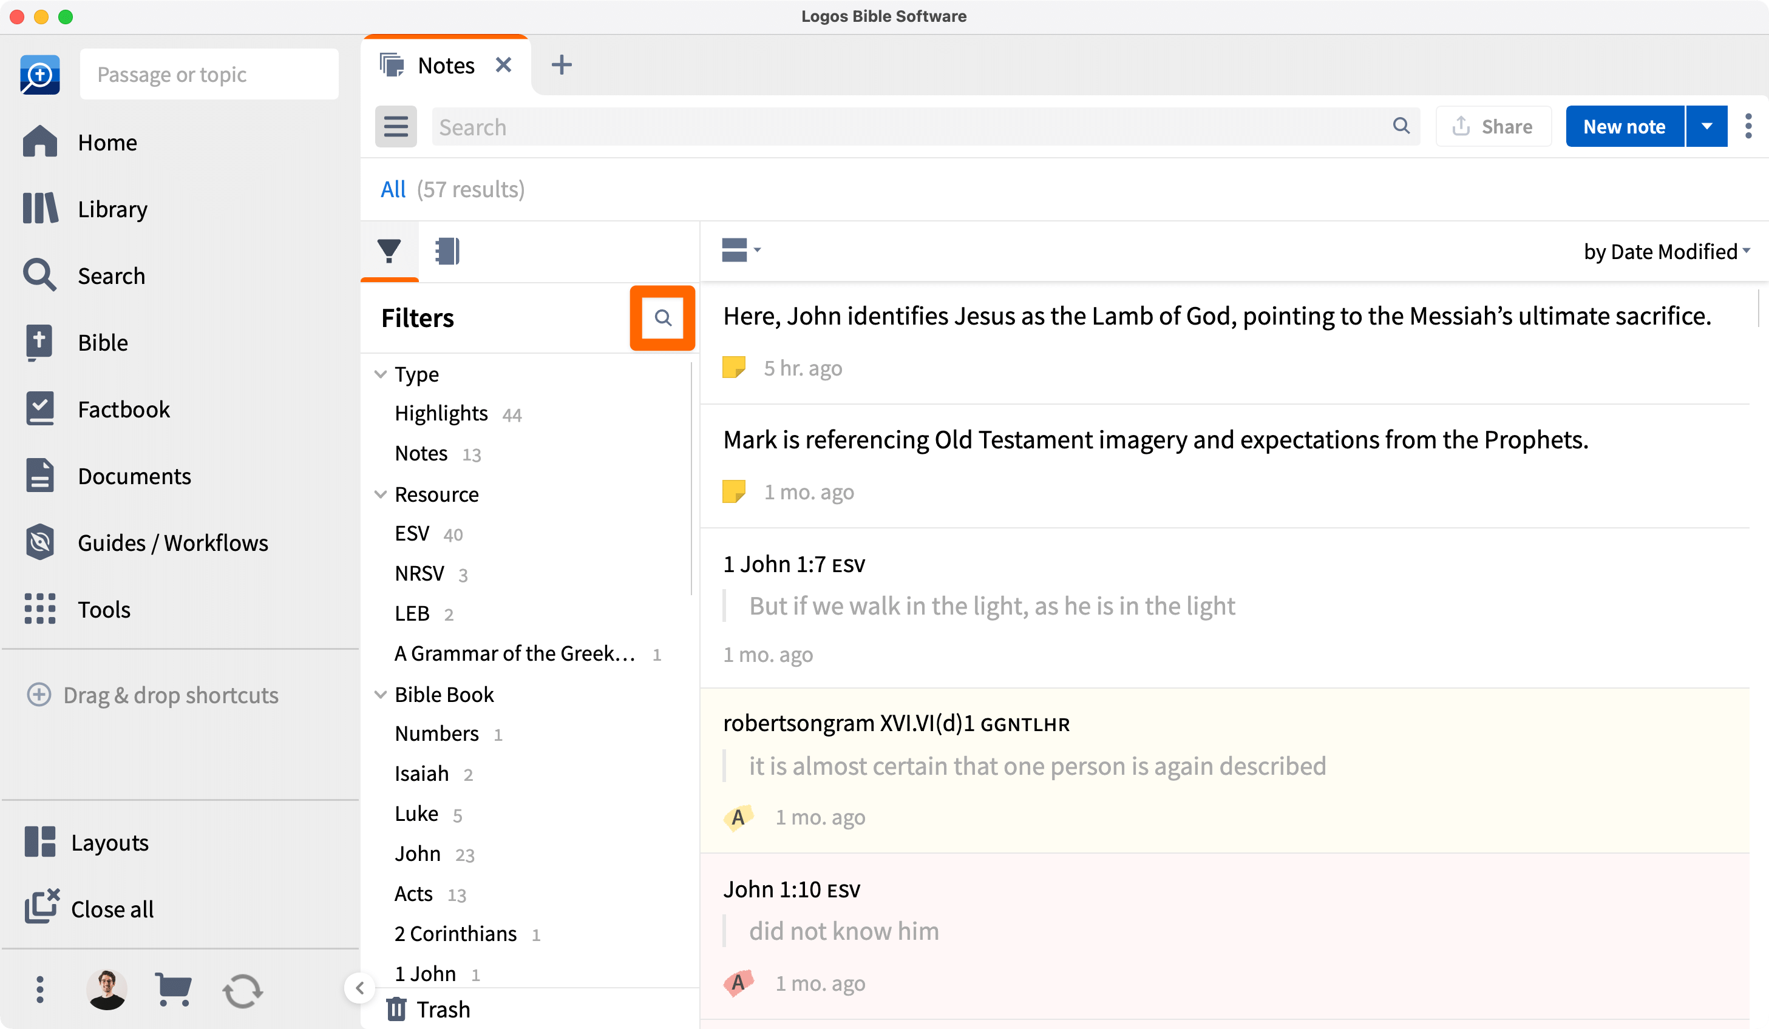The width and height of the screenshot is (1769, 1029).
Task: Open sidebar more options dots
Action: (x=39, y=989)
